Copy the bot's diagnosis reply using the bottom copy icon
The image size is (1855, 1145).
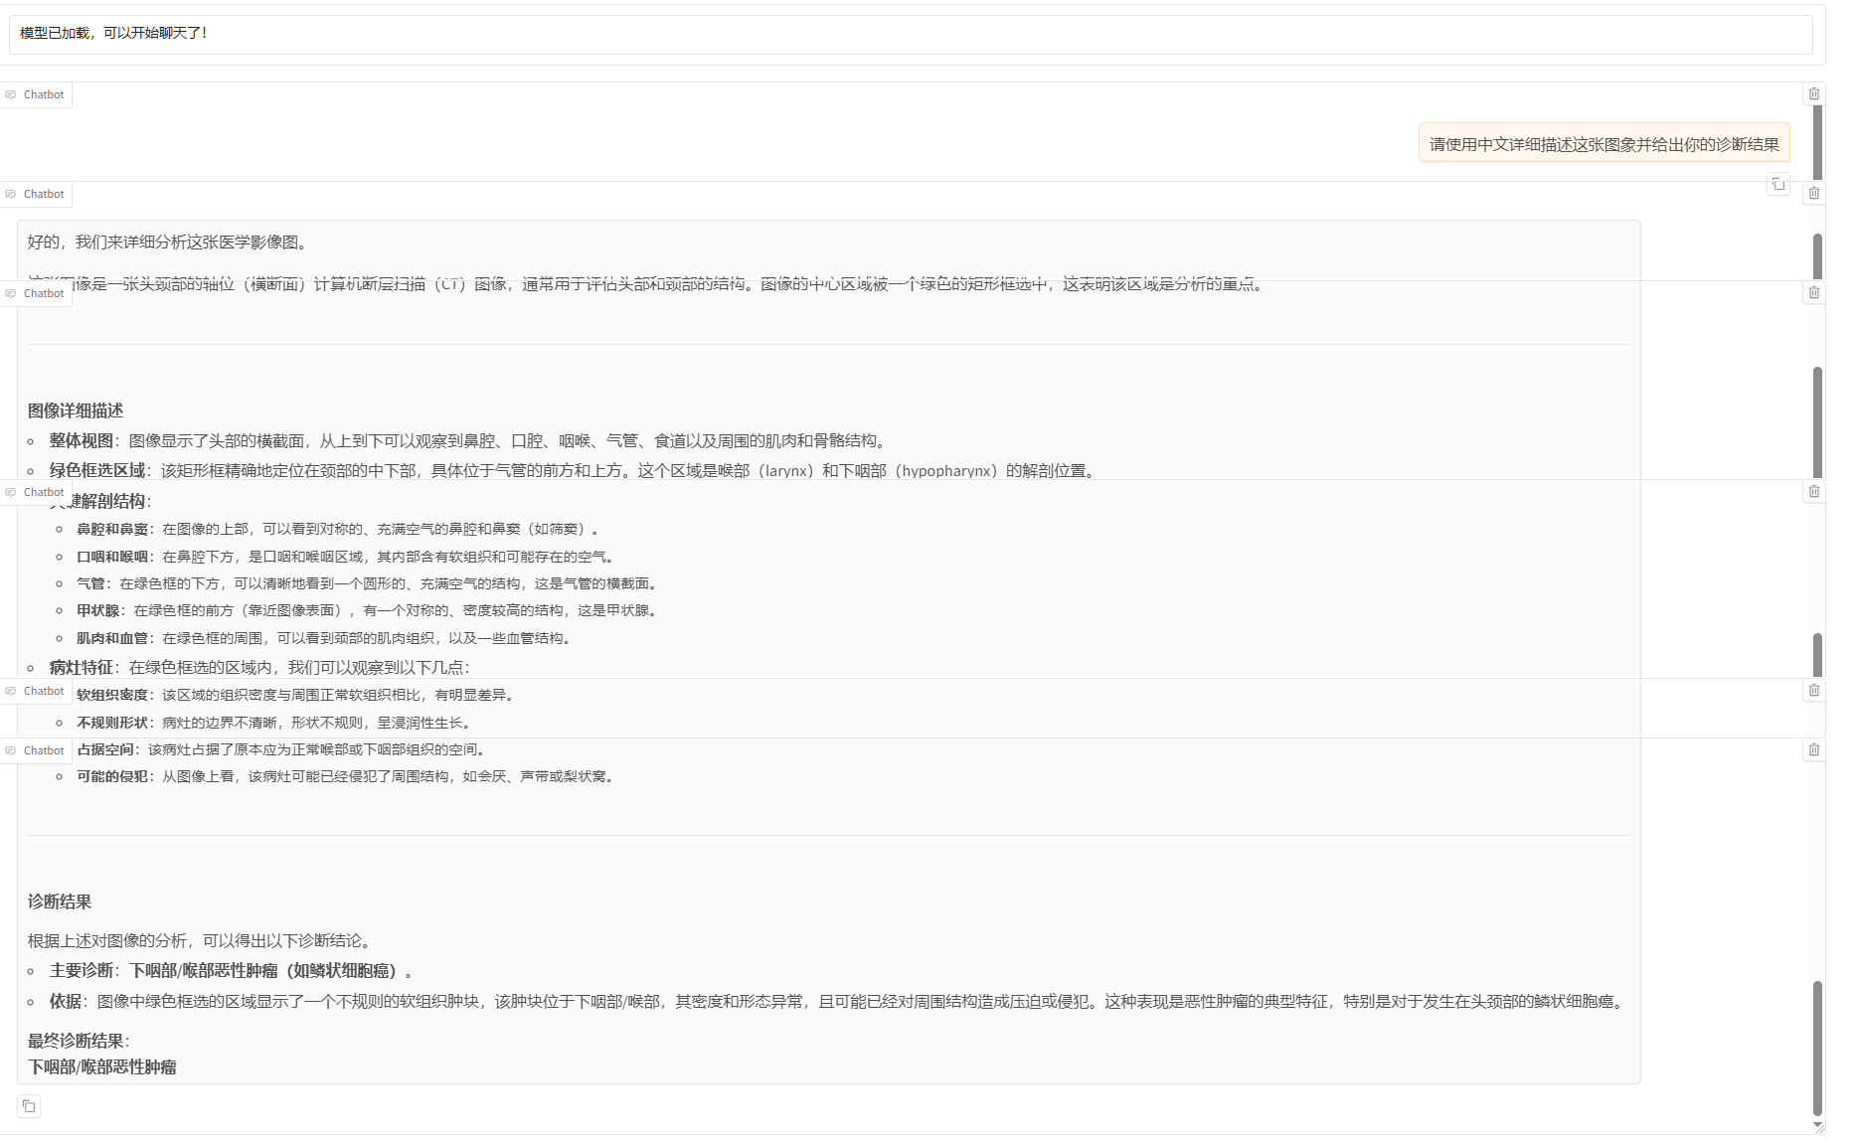coord(29,1106)
